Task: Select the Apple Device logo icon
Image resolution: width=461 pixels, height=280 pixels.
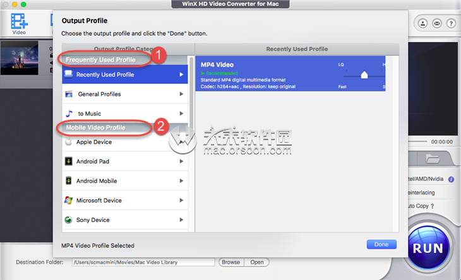Action: tap(68, 142)
